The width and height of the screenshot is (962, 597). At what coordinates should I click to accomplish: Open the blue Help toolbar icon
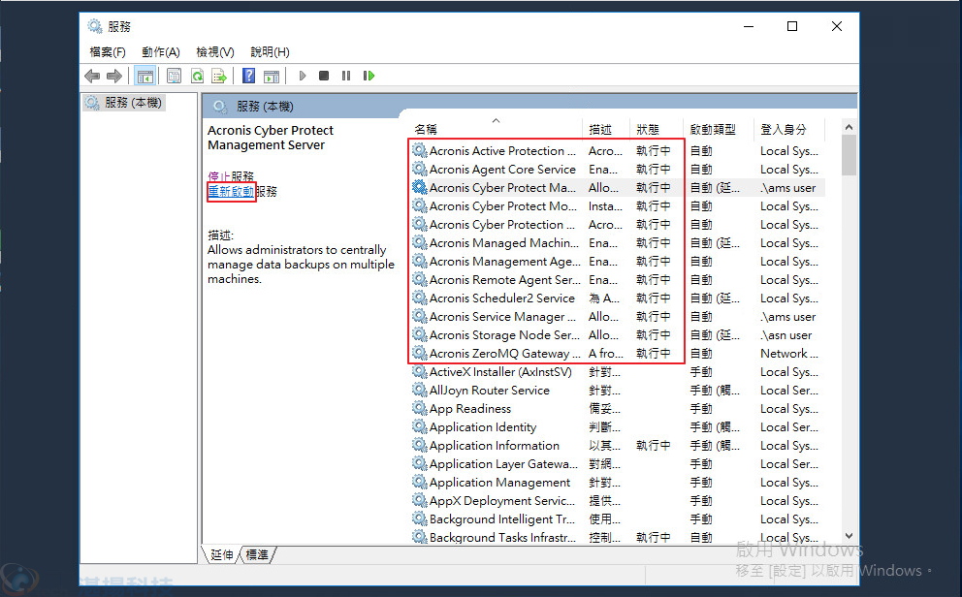[x=248, y=76]
